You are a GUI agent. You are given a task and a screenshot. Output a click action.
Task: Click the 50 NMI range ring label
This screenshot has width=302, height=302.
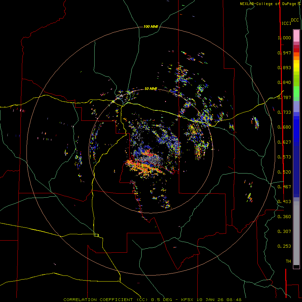tap(151, 89)
